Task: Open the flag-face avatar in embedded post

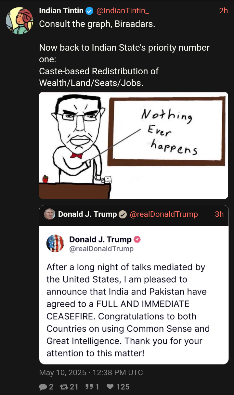Action: point(55,243)
